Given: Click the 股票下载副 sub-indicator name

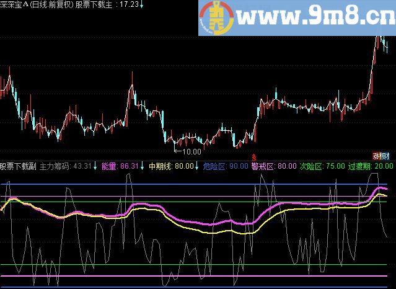Looking at the screenshot, I should (19, 166).
